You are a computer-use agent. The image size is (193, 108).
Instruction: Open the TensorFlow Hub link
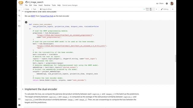coord(46,16)
